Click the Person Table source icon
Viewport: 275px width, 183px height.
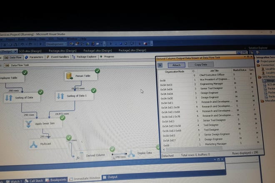click(x=70, y=76)
